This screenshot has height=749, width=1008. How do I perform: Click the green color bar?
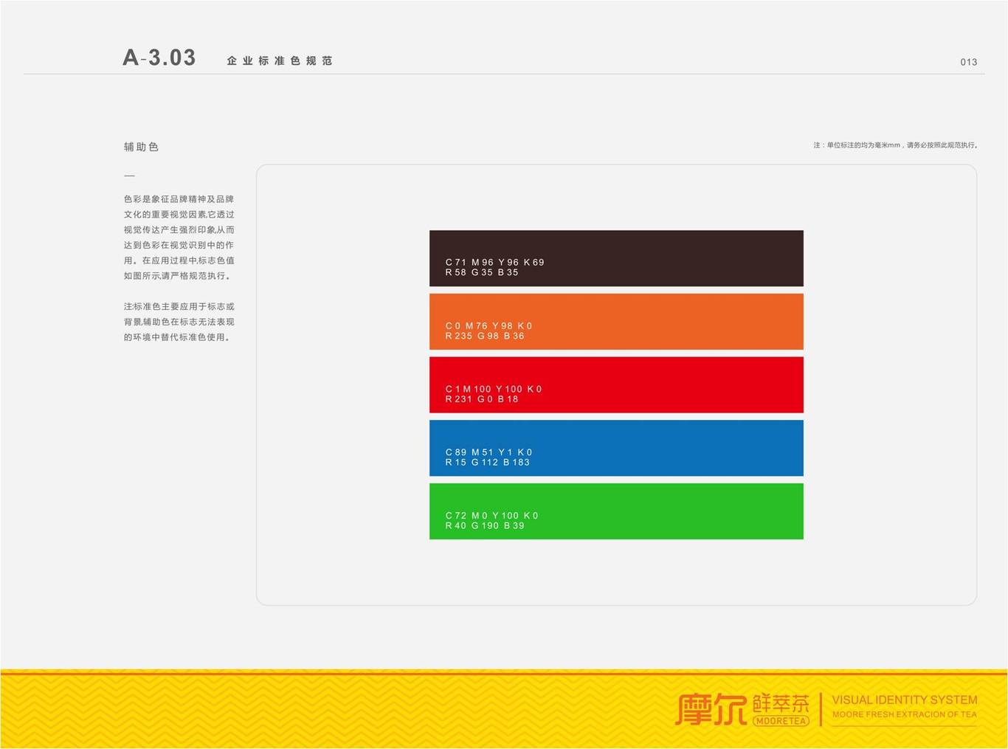pyautogui.click(x=616, y=511)
